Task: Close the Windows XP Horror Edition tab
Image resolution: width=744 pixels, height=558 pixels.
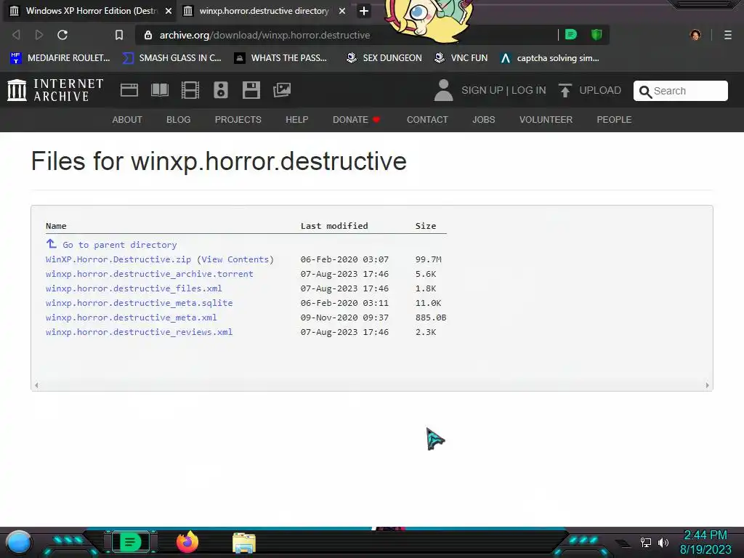Action: point(169,11)
